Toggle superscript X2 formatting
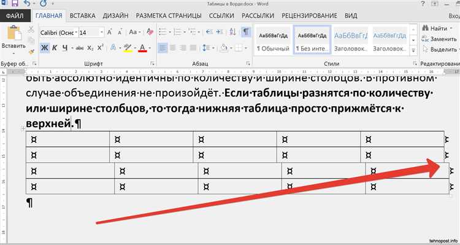The height and width of the screenshot is (245, 460). click(x=101, y=47)
